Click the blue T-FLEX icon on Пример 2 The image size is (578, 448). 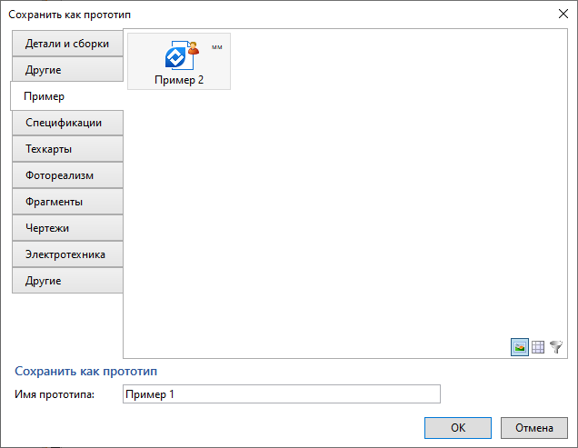tap(174, 57)
